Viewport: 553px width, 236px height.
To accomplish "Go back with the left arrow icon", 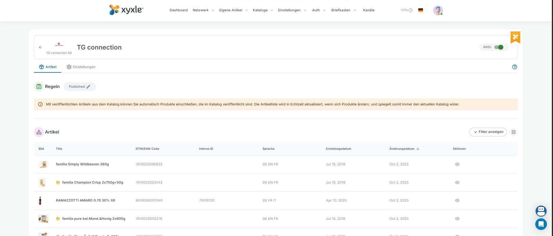I will click(41, 47).
